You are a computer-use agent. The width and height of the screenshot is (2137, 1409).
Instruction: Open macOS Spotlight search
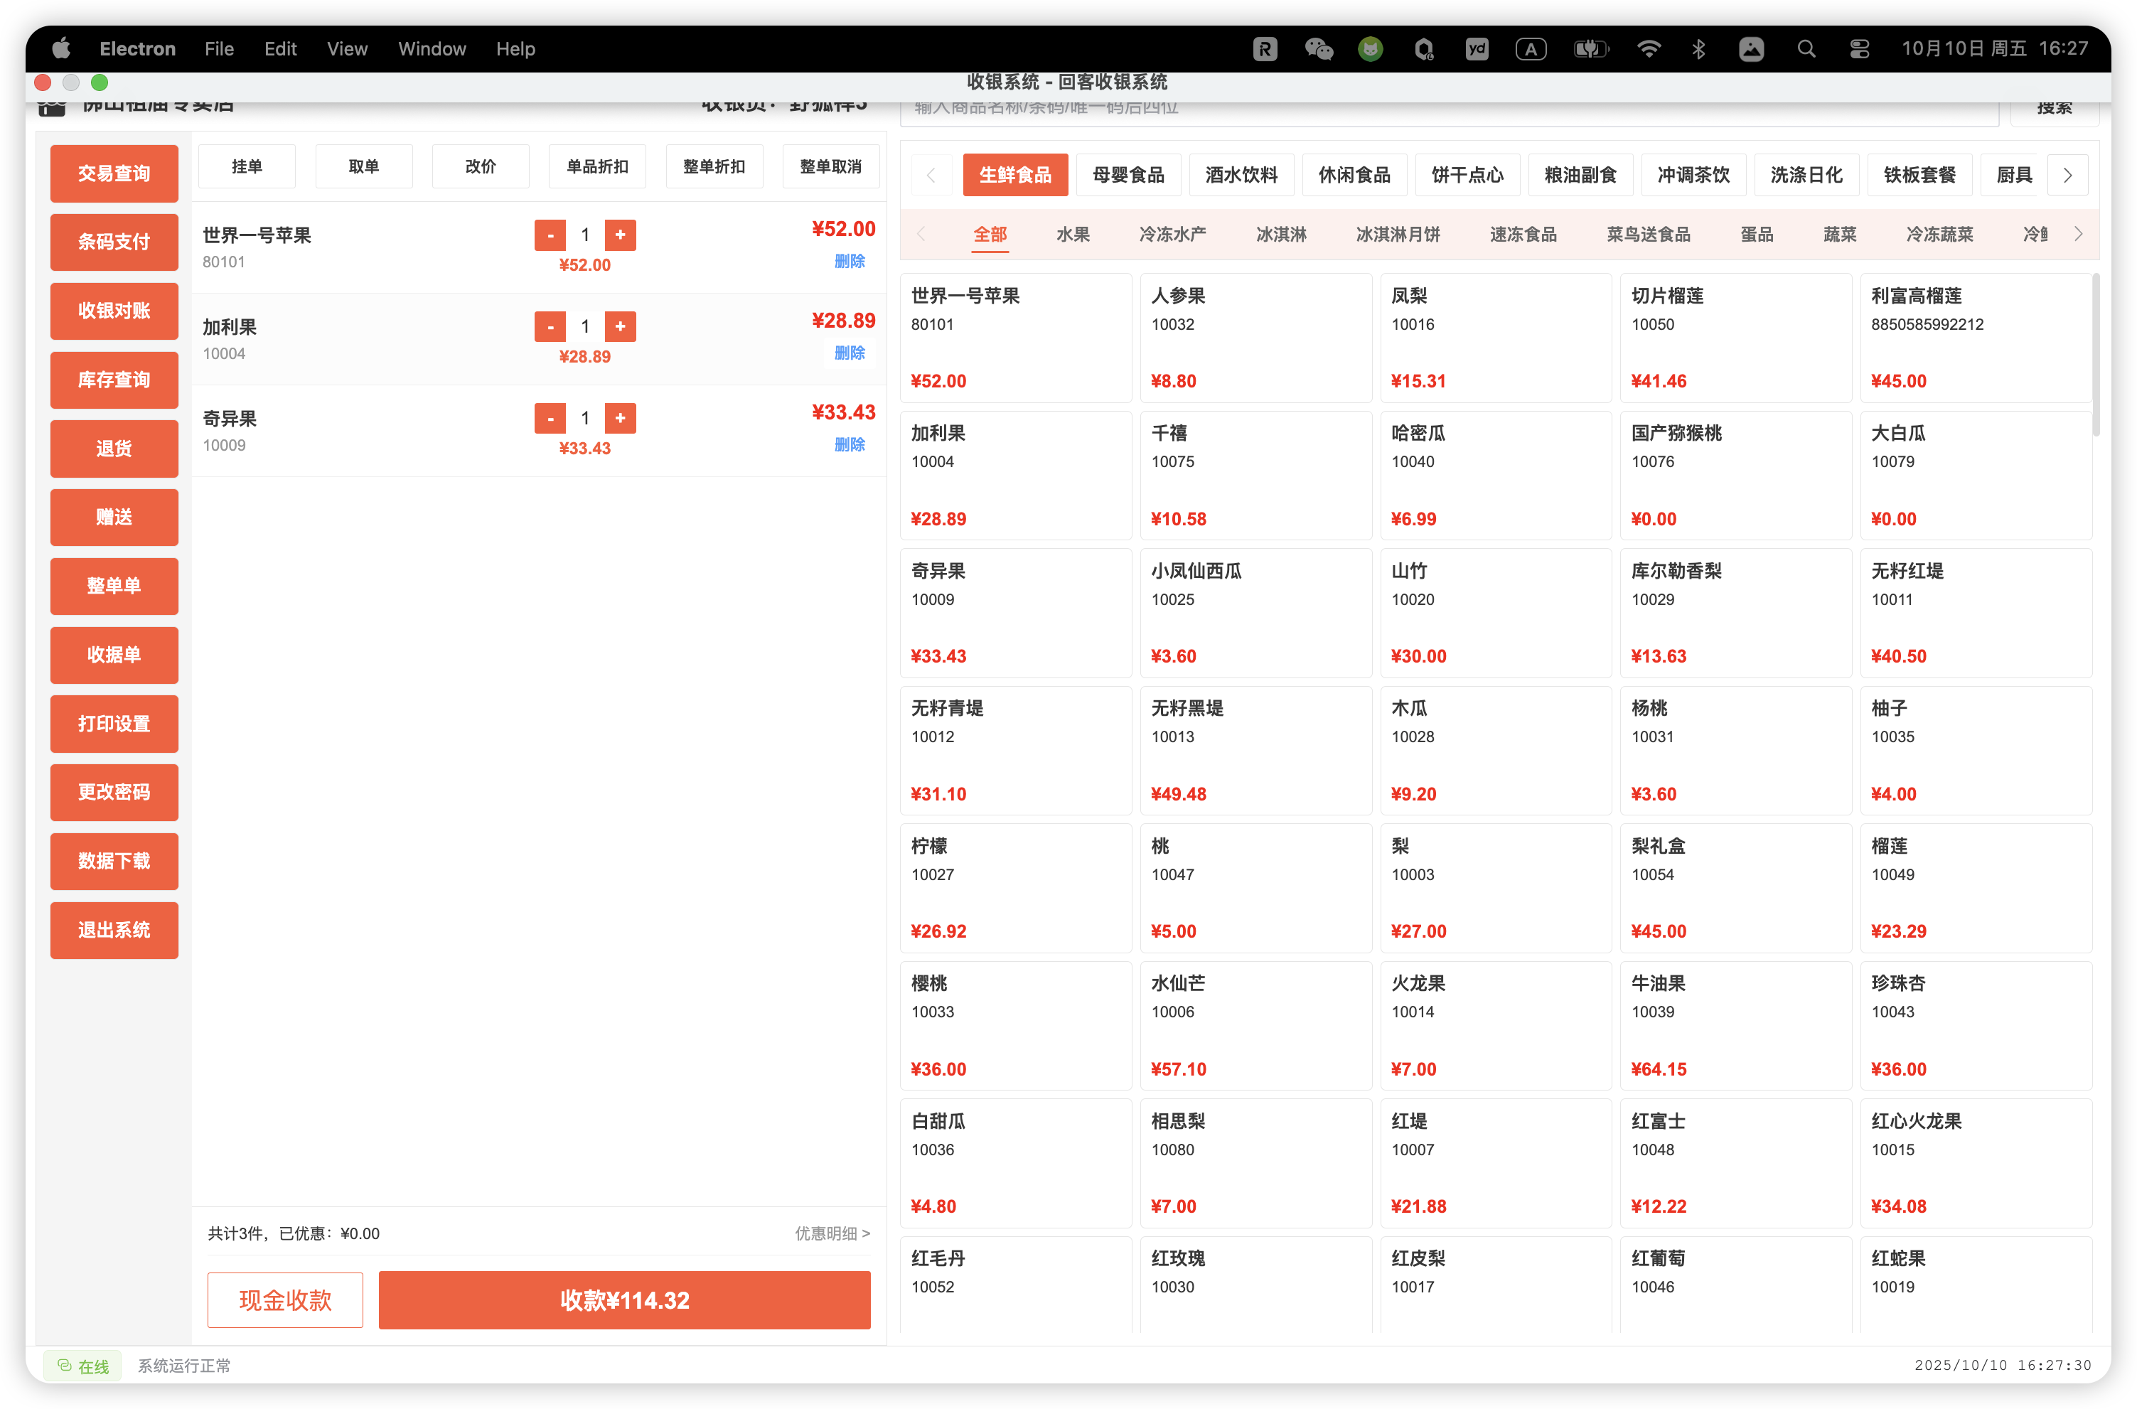(1806, 48)
